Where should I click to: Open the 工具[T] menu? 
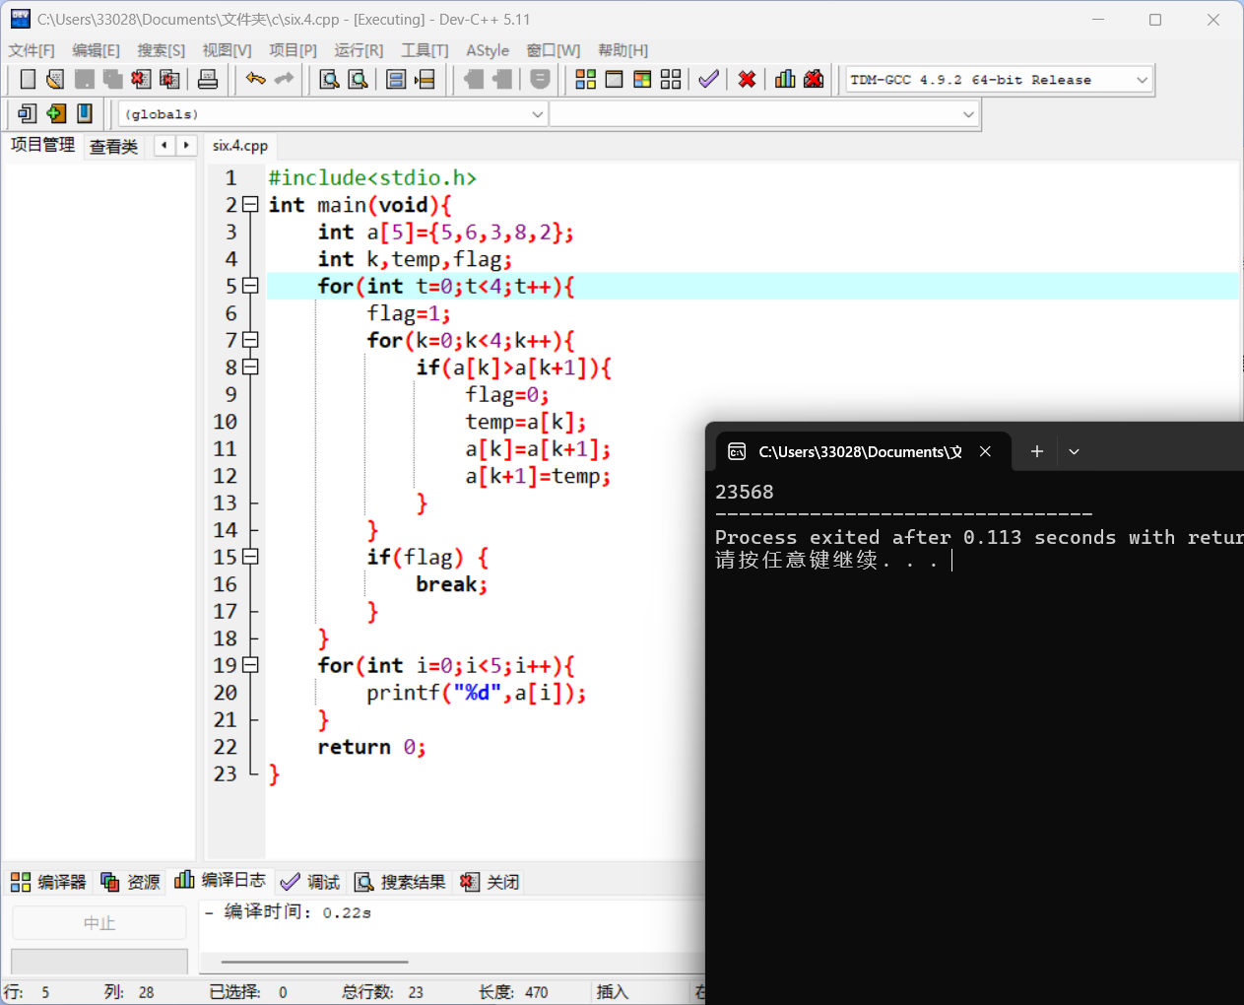[x=425, y=50]
